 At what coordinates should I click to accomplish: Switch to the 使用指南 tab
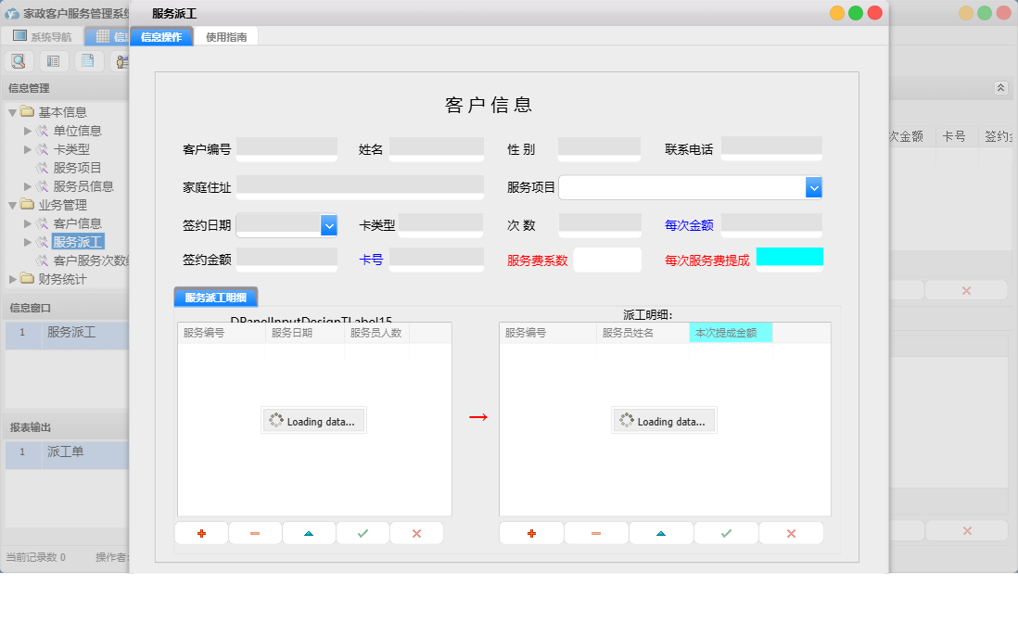point(225,36)
